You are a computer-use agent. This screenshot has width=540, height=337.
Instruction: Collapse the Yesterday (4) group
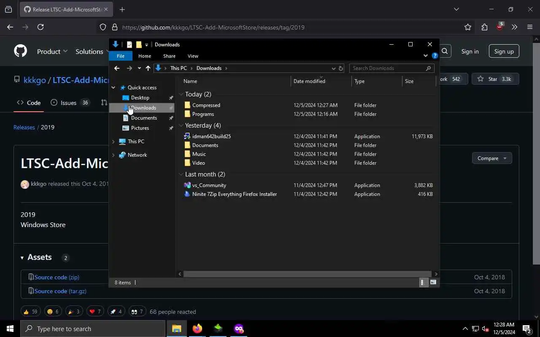point(181,126)
